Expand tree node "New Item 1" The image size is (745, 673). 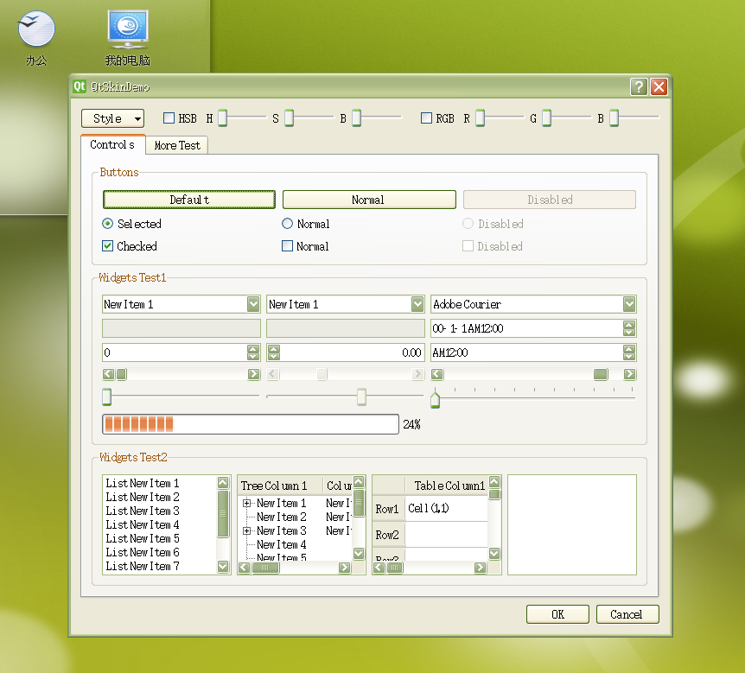point(245,501)
